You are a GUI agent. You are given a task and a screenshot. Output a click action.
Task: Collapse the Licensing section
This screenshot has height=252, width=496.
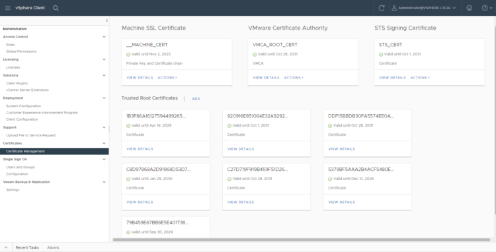click(x=104, y=59)
